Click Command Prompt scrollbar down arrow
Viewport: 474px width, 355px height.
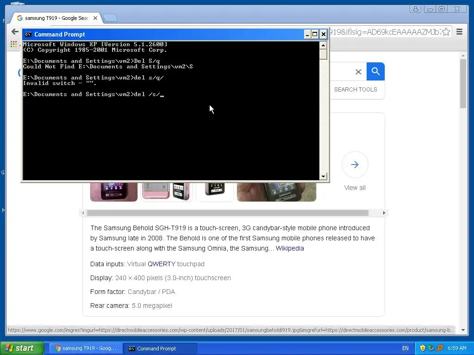click(x=323, y=176)
